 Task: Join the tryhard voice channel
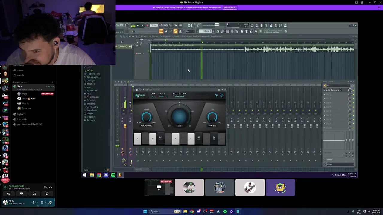[x=21, y=114]
